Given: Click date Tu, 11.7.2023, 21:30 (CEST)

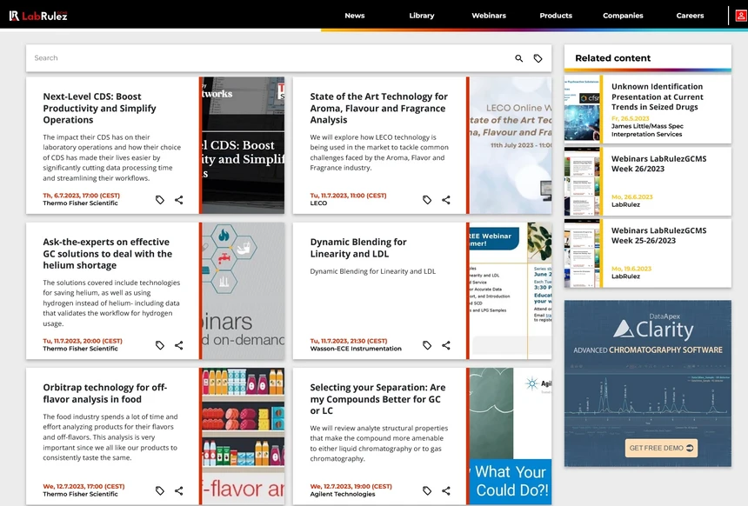Looking at the screenshot, I should 349,341.
